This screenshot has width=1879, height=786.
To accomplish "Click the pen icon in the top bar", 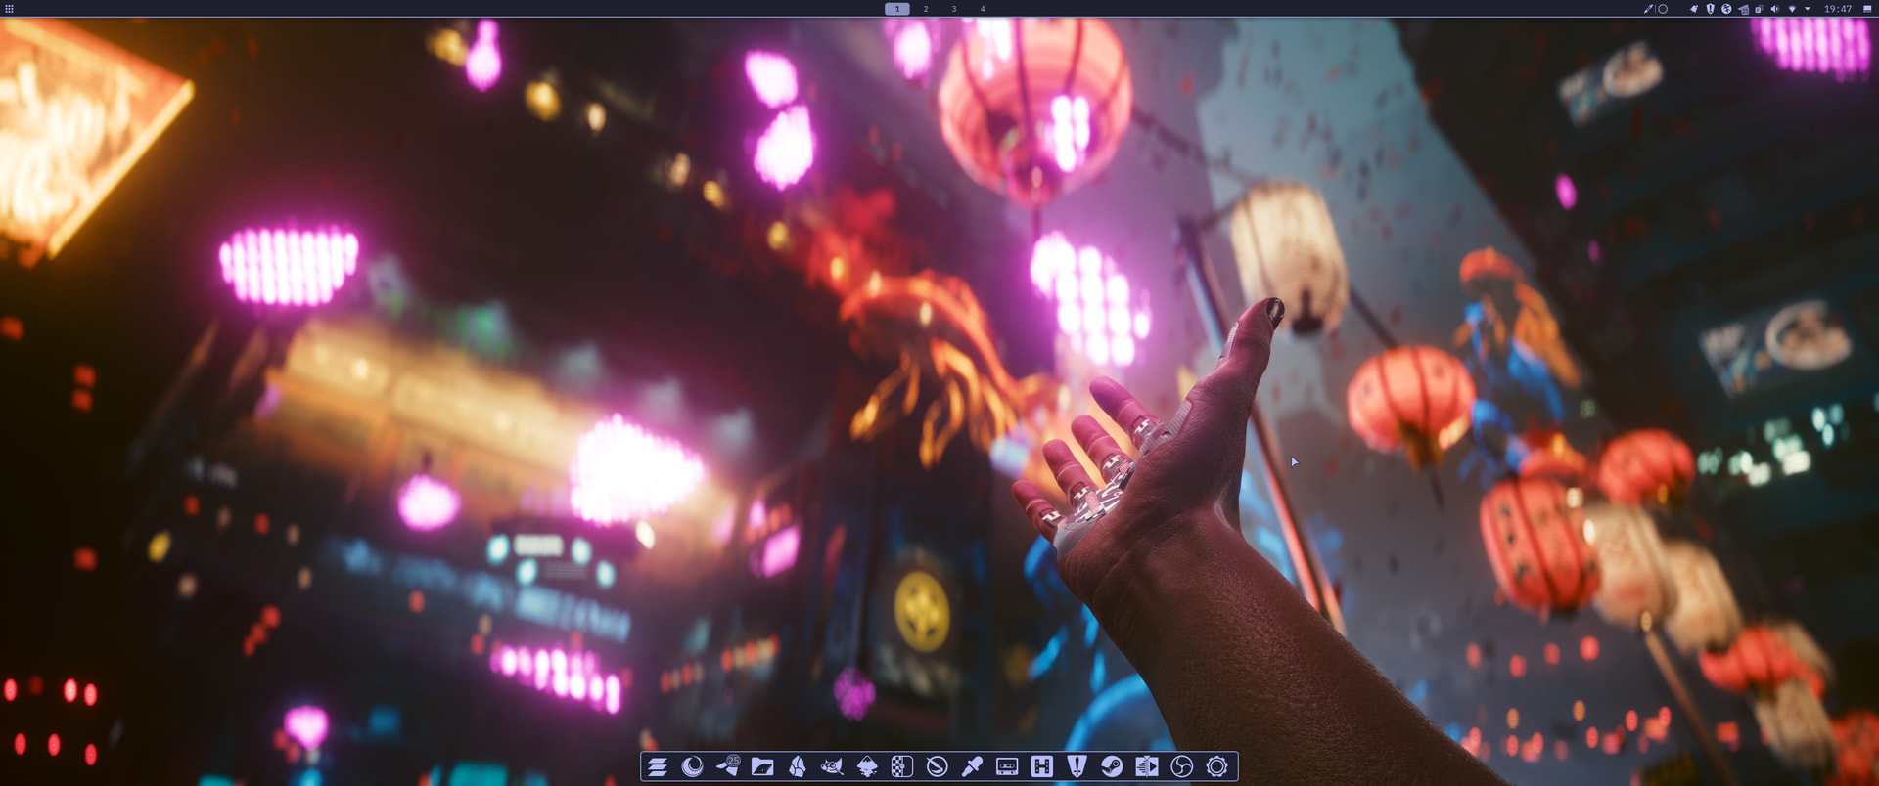I will click(x=1648, y=9).
